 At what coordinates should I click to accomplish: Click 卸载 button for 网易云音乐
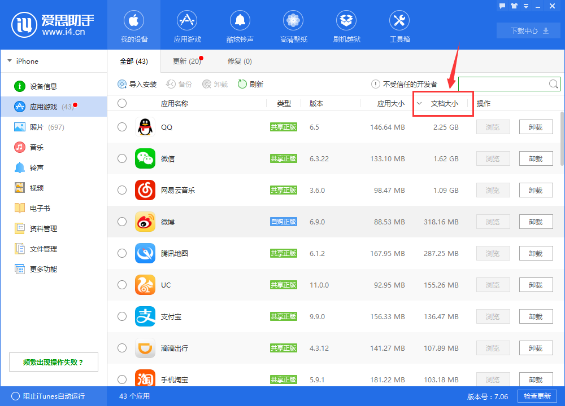point(536,190)
